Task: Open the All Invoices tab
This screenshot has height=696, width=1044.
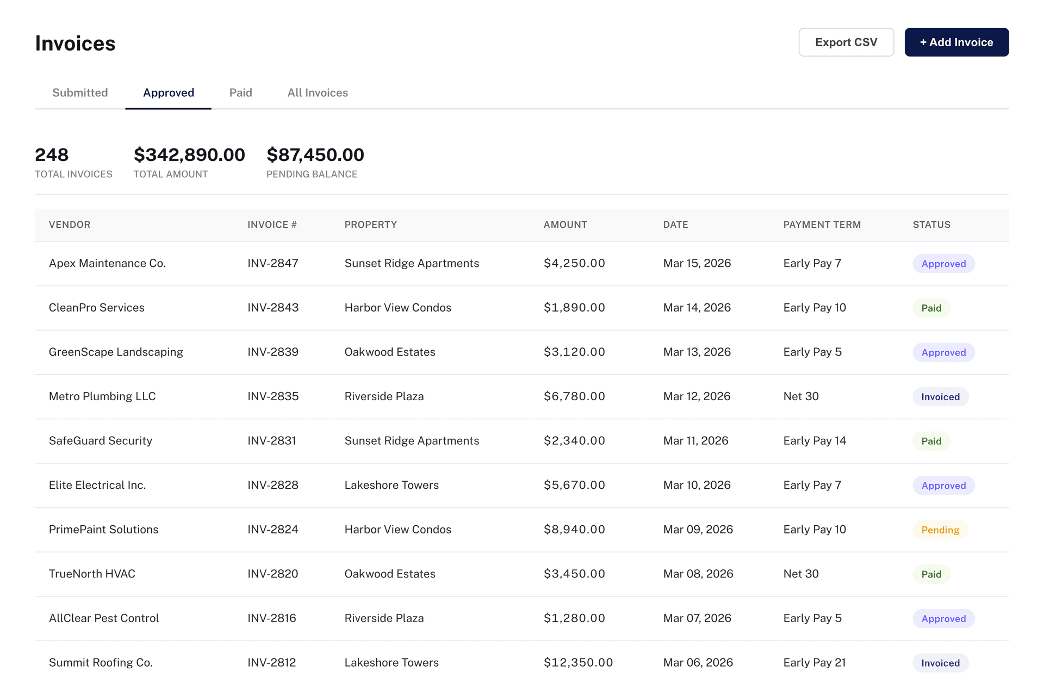Action: coord(318,92)
